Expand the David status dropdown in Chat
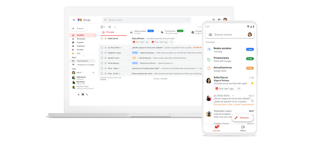 83,73
